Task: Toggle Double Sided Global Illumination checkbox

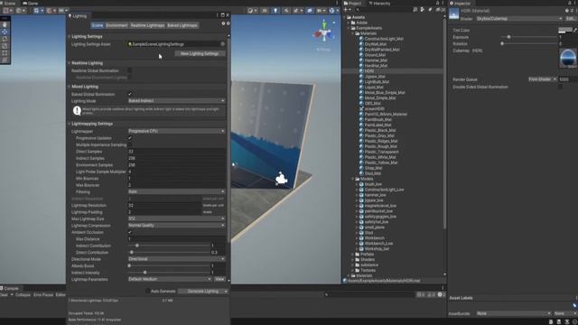Action: coord(560,87)
